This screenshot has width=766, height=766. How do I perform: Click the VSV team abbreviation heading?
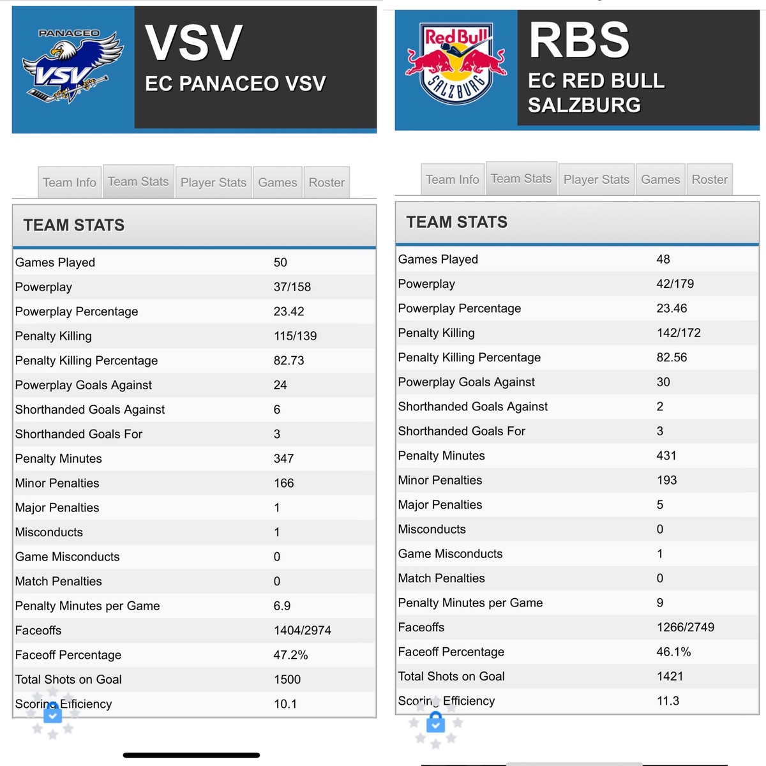[194, 43]
